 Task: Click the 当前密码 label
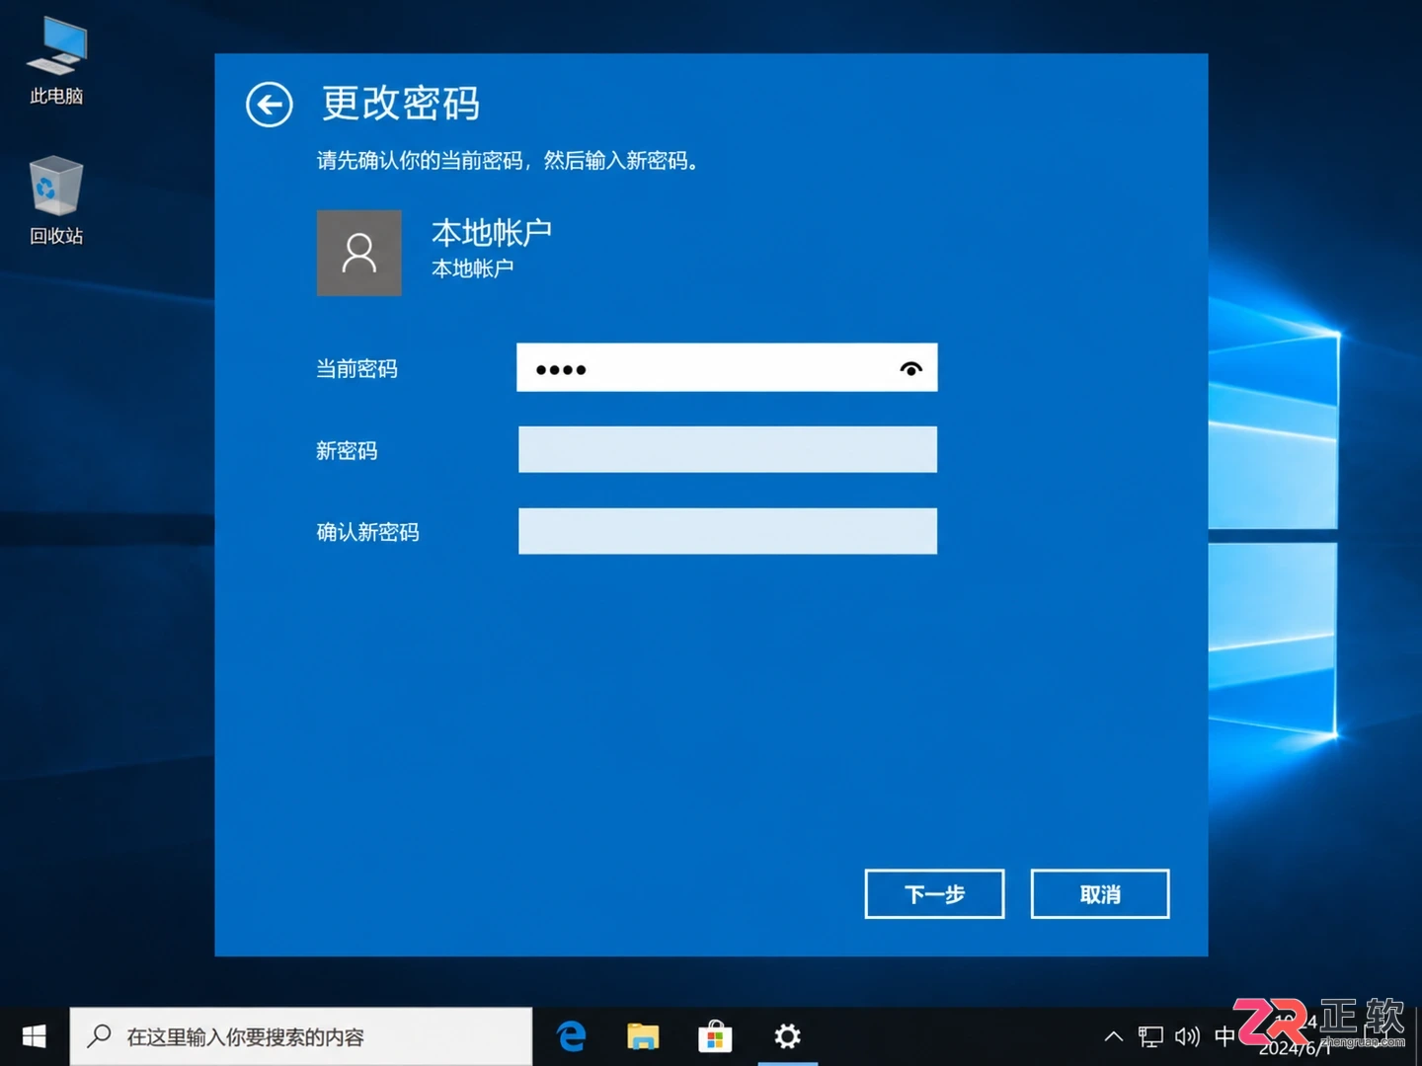coord(356,369)
